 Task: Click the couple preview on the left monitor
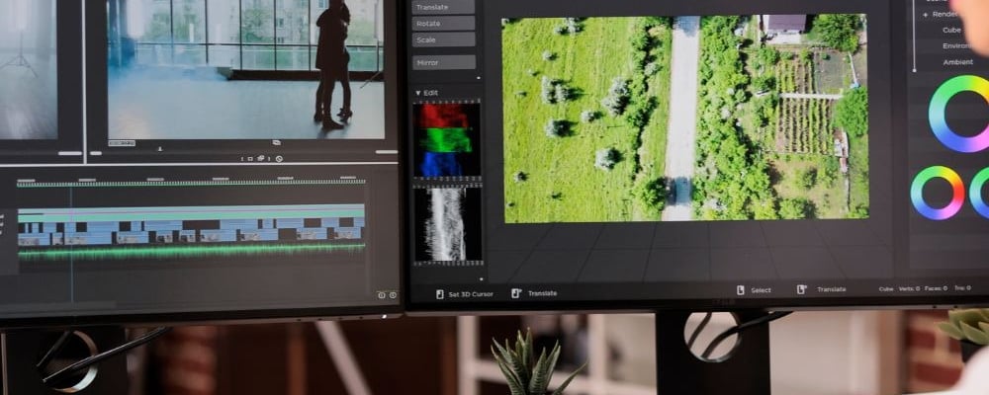click(x=244, y=69)
